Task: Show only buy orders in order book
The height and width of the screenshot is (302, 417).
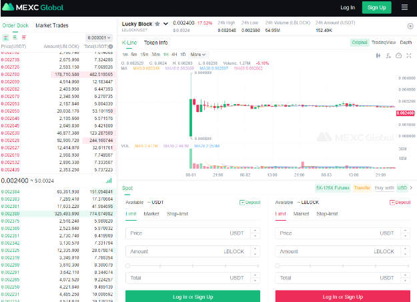Action: (x=14, y=38)
